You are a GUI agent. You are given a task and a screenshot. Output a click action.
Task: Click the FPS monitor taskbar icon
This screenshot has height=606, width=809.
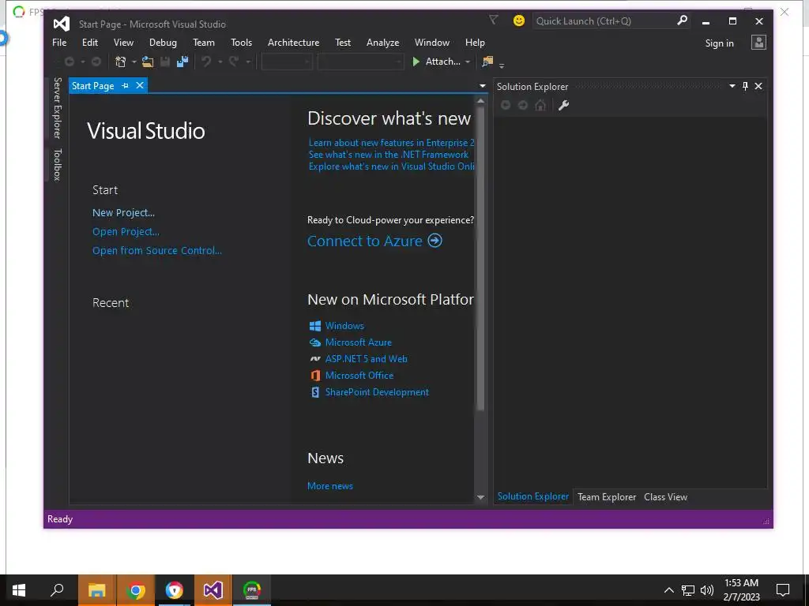click(252, 590)
